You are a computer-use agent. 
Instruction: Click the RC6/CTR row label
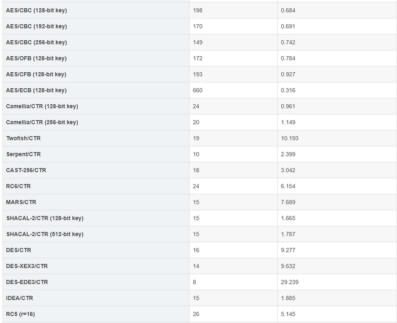[x=18, y=186]
